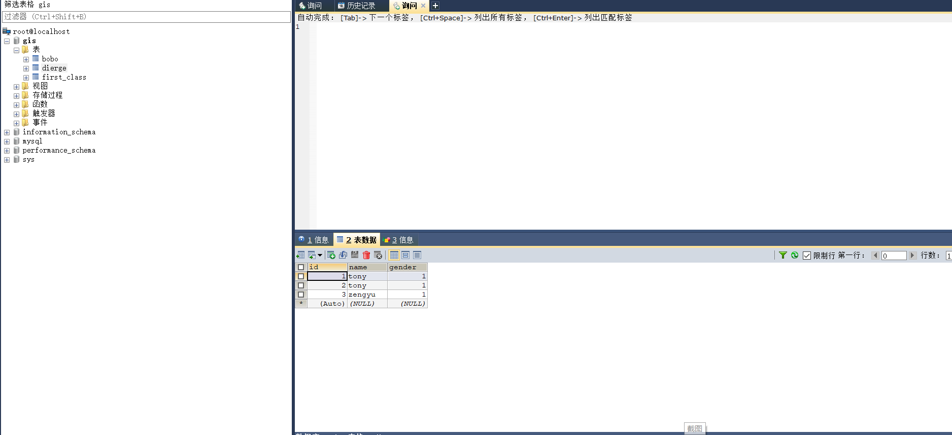Select the dierge table in tree
Viewport: 952px width, 435px height.
click(54, 68)
